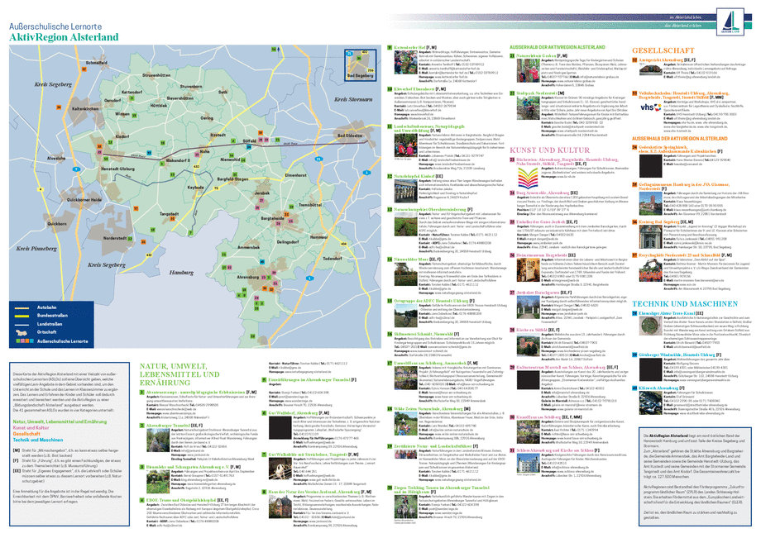The height and width of the screenshot is (538, 761).
Task: Click the 'Quickborner Heide' map label
Action: tap(84, 200)
